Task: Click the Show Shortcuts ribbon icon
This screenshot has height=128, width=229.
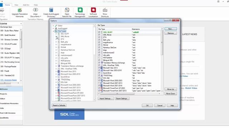Action: click(x=105, y=10)
